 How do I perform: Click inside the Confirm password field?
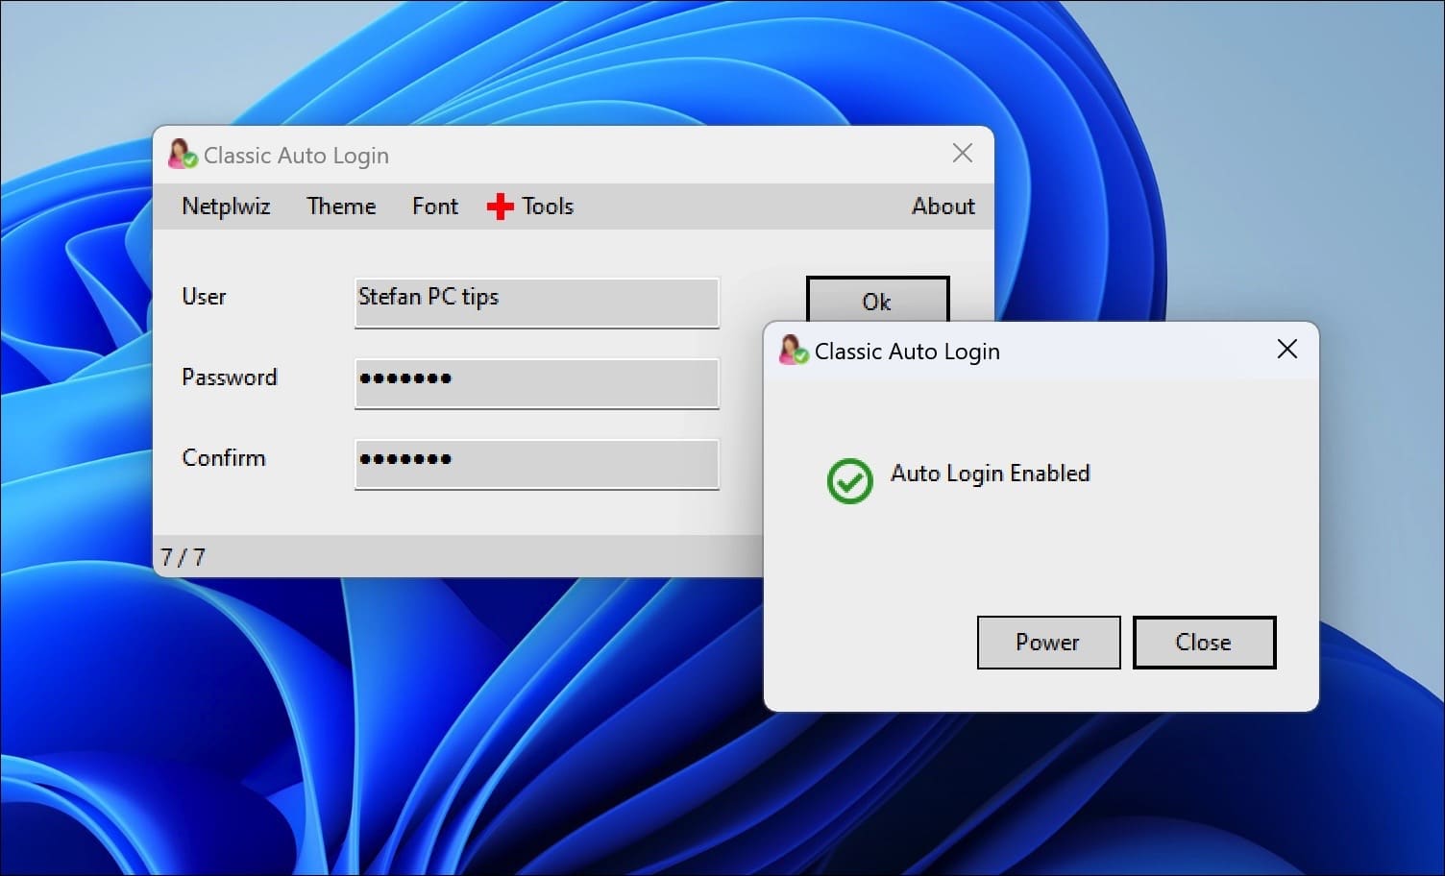pos(536,464)
